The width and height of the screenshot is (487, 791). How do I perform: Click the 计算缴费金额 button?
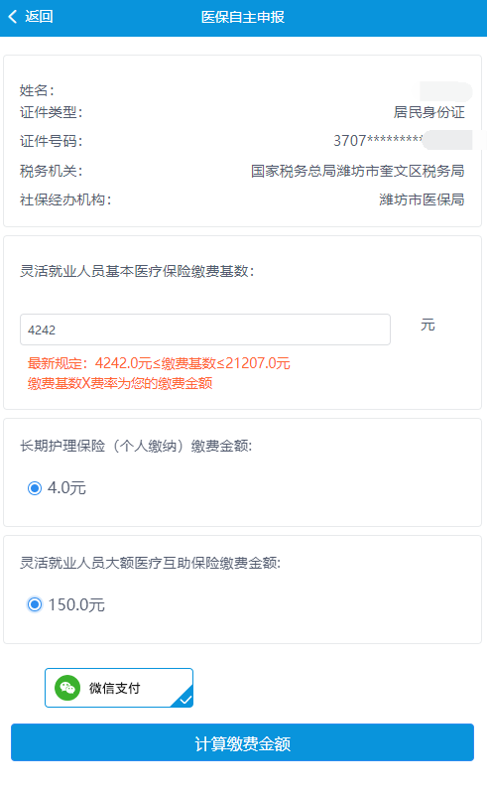click(242, 742)
